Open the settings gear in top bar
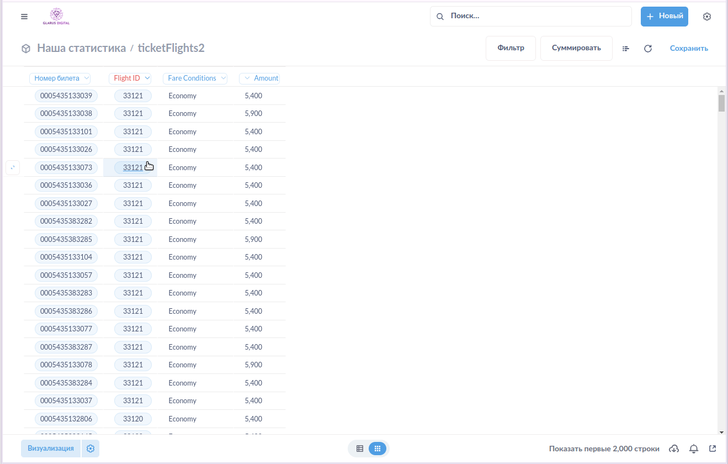Image resolution: width=728 pixels, height=464 pixels. (707, 17)
